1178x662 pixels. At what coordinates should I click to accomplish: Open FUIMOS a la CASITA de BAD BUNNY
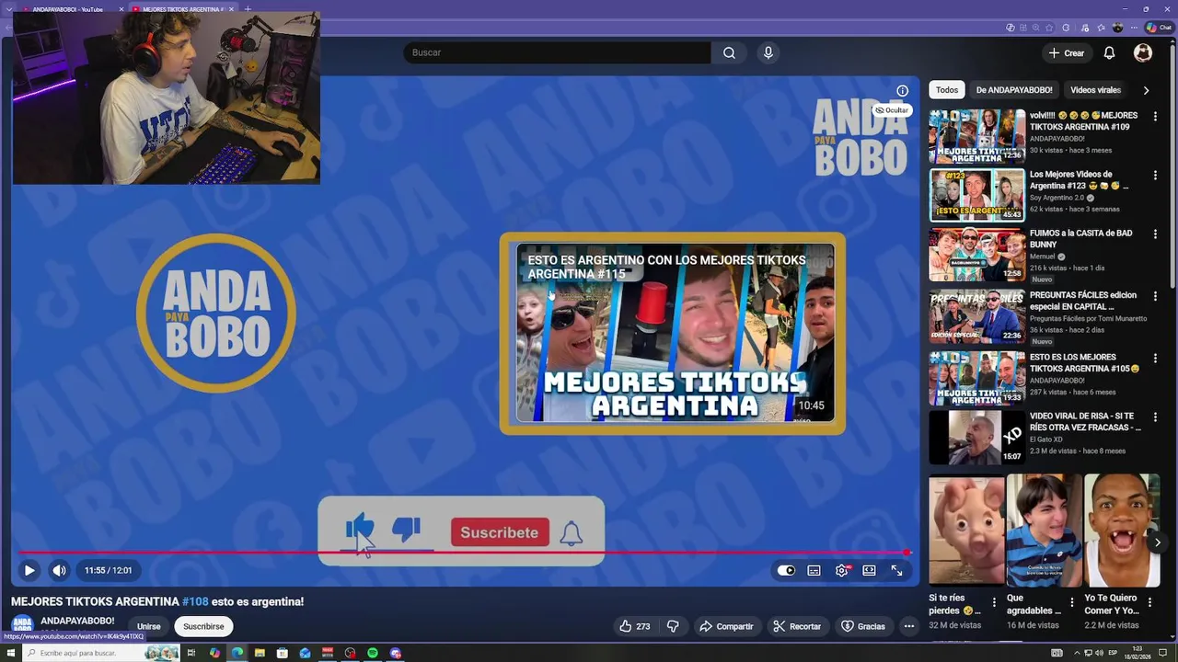[976, 255]
